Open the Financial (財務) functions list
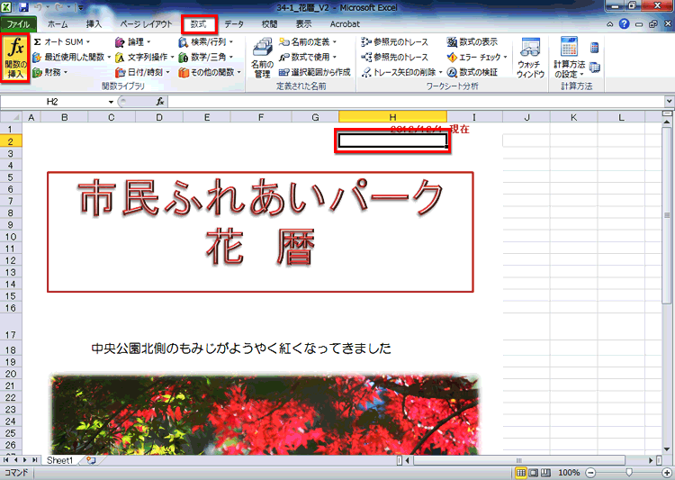 (50, 72)
